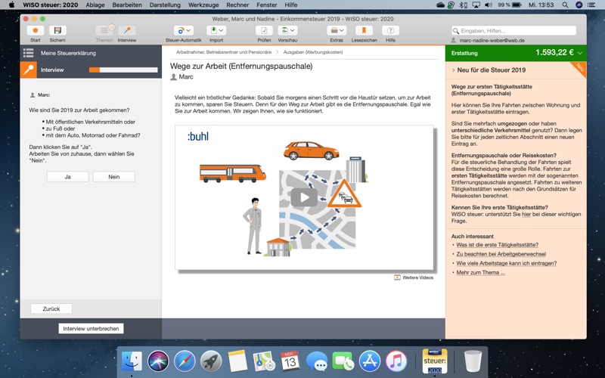
Task: Open Finder in the Dock
Action: point(132,361)
